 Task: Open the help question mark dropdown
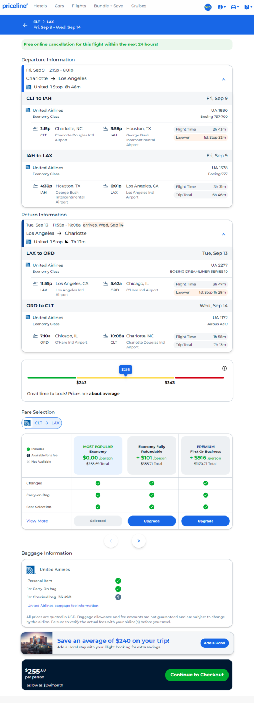(248, 7)
